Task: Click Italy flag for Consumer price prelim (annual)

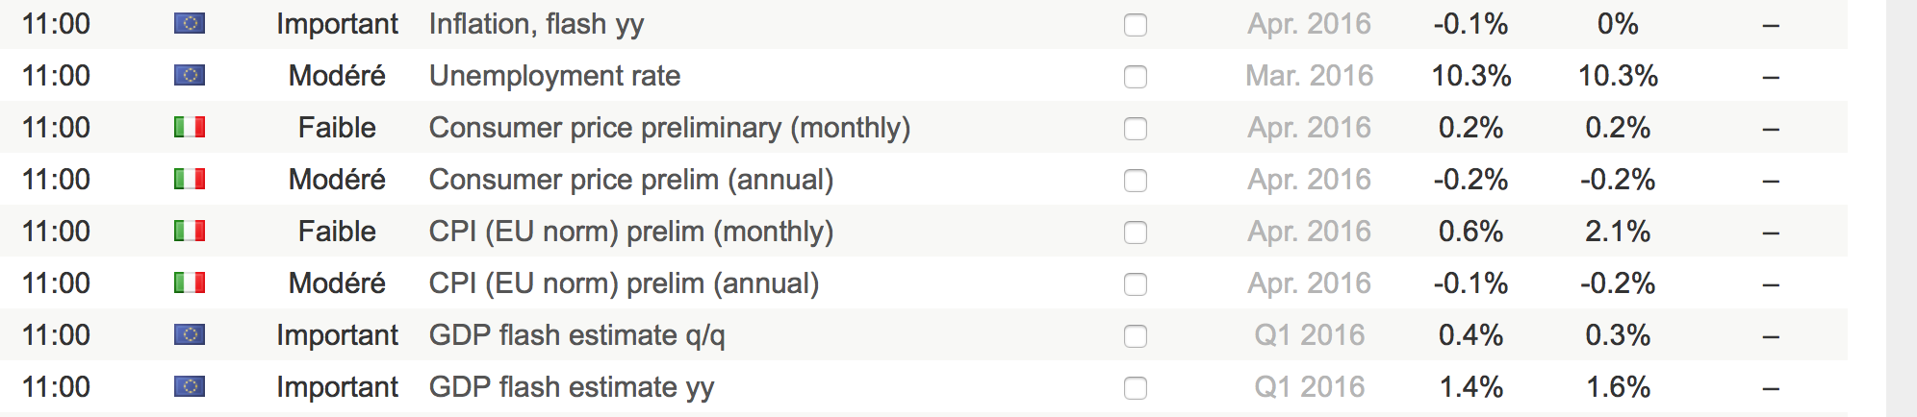Action: [190, 179]
